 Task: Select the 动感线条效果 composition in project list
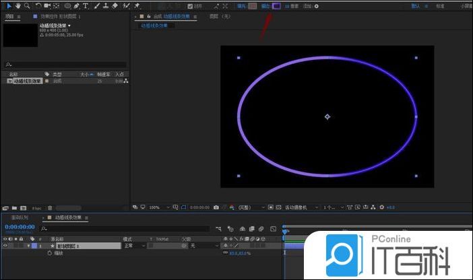pos(27,81)
